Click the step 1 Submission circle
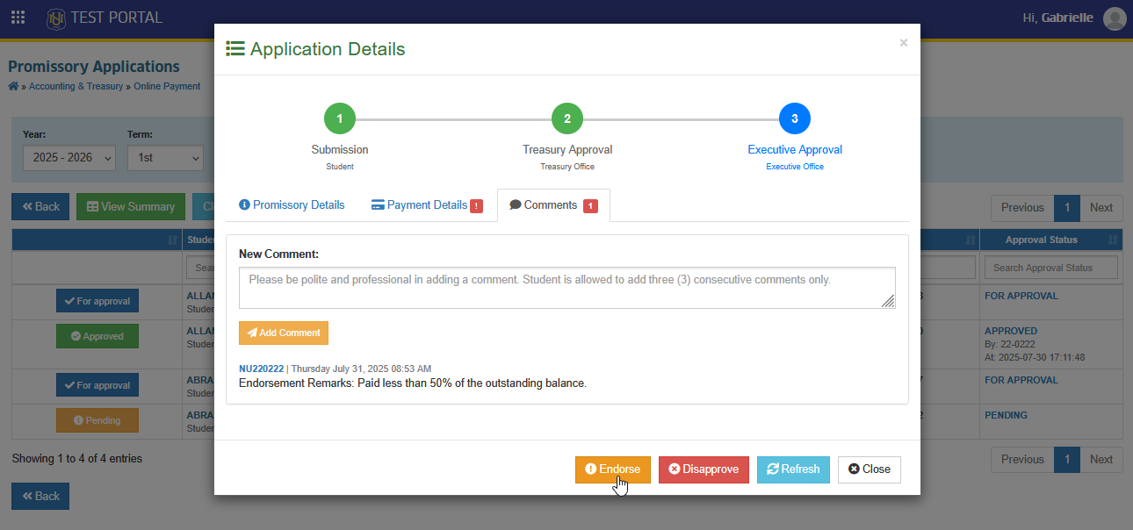The image size is (1133, 530). pyautogui.click(x=340, y=118)
